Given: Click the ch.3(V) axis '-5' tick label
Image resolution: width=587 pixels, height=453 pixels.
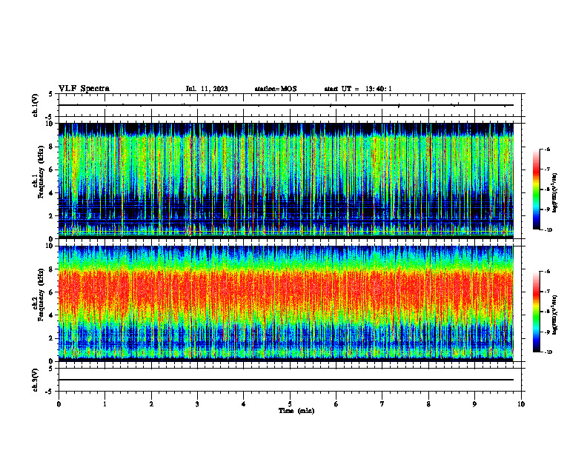Looking at the screenshot, I should click(x=50, y=392).
